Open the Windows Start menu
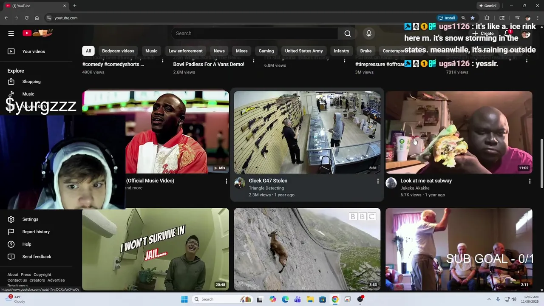 tap(184, 299)
